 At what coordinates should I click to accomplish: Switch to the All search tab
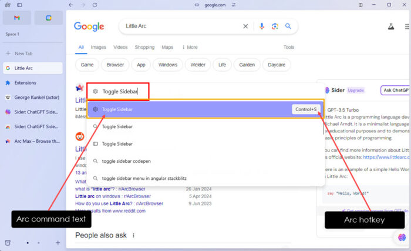click(81, 47)
